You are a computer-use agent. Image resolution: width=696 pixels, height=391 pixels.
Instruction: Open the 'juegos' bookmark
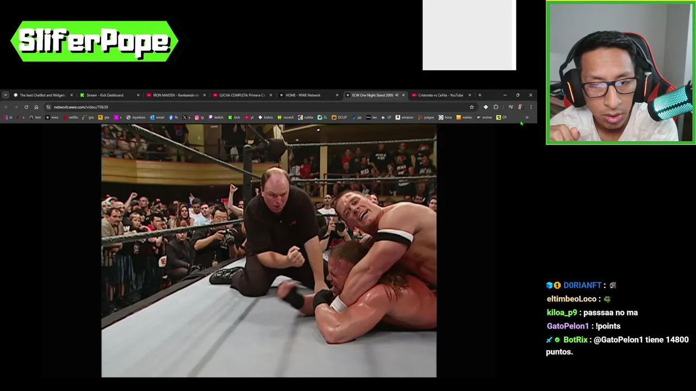point(426,117)
